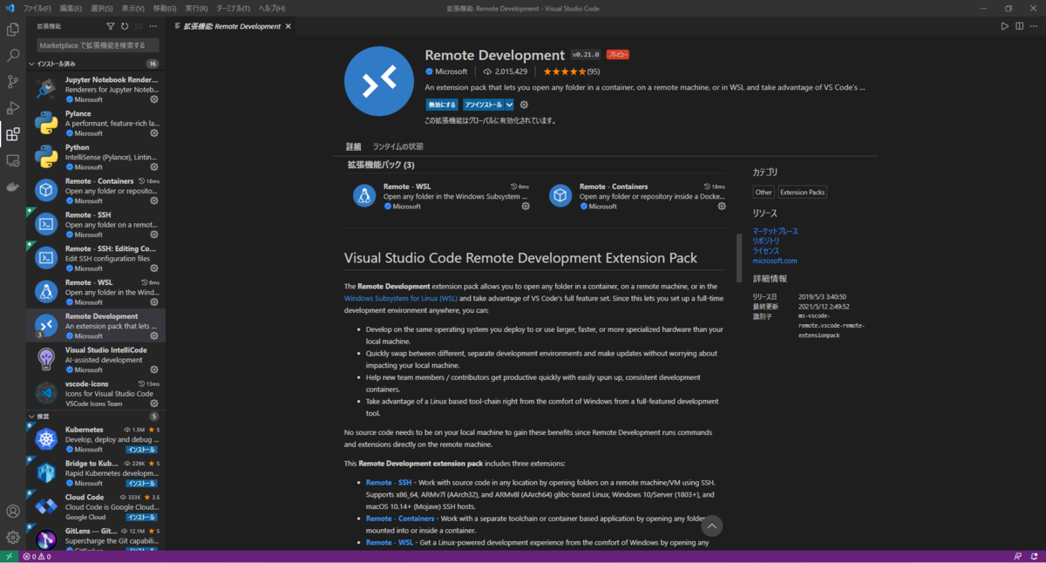Viewport: 1046px width, 563px height.
Task: Install the Bridge to Kubernetes extension
Action: pos(141,484)
